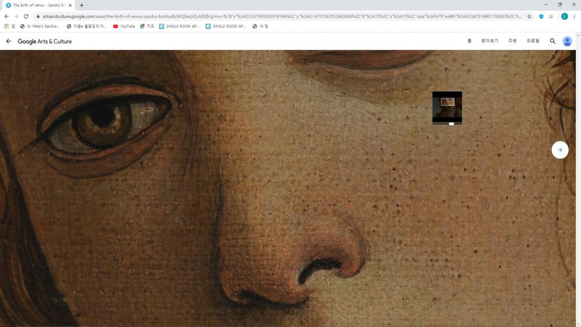Open the Chrome three-dot menu
This screenshot has width=581, height=327.
pos(575,16)
